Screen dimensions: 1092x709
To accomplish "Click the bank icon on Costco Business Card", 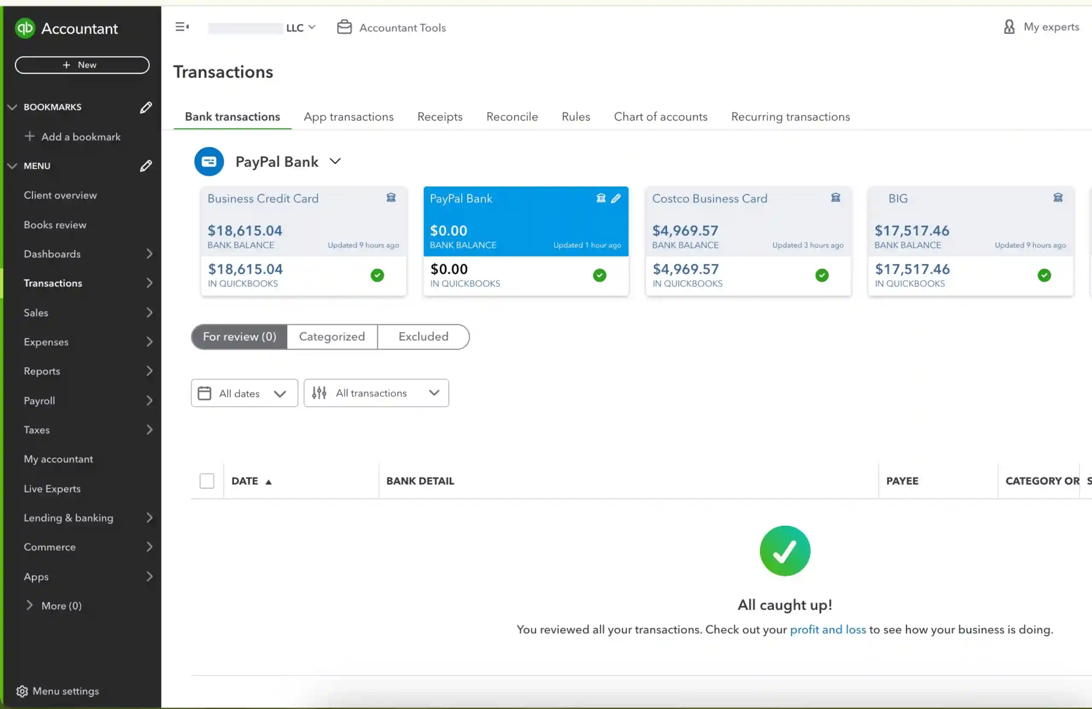I will (836, 198).
